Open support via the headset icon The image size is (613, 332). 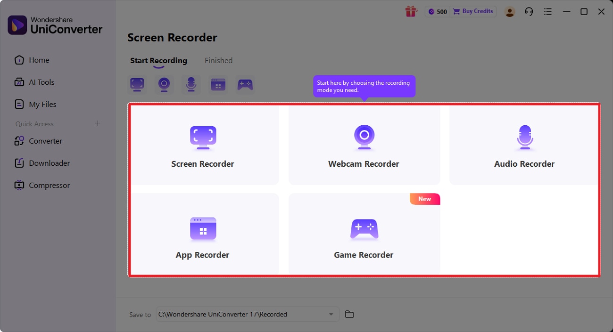pos(529,11)
